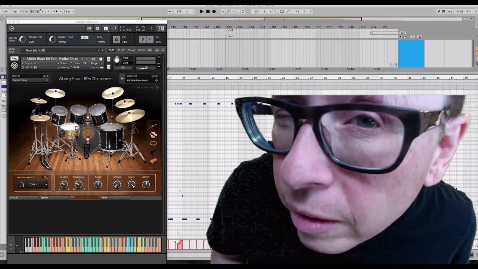
Task: Open the TOM 1 instrument dropdown
Action: 33,185
